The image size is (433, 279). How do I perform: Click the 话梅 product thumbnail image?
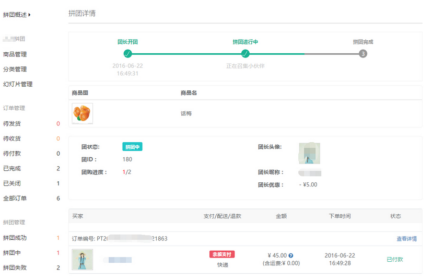pyautogui.click(x=82, y=113)
